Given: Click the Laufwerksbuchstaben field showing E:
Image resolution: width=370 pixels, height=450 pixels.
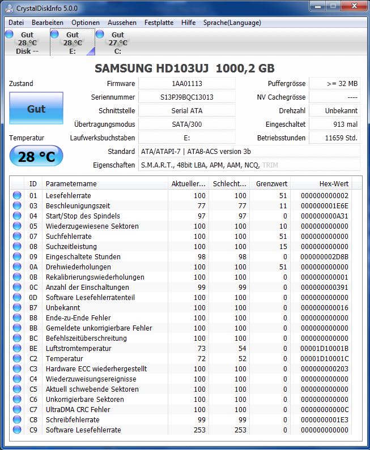Looking at the screenshot, I should click(x=187, y=138).
